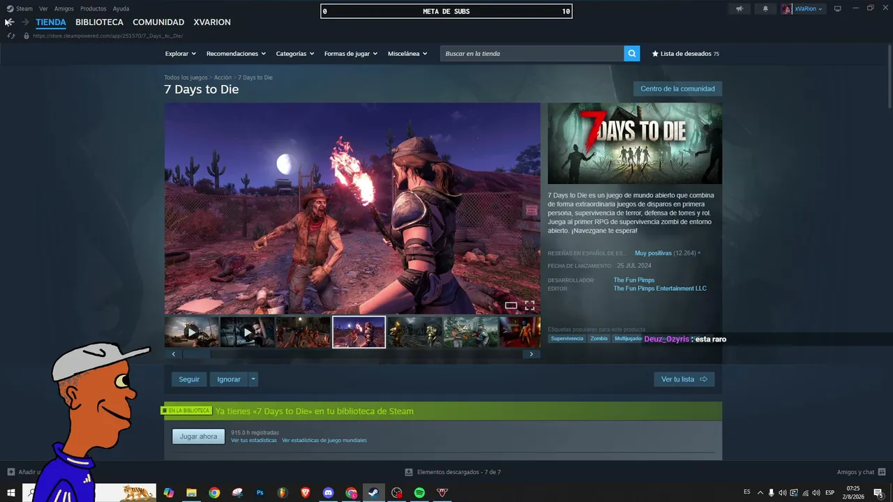Screen dimensions: 893x502
Task: Click the Ver tu lista button
Action: point(684,379)
